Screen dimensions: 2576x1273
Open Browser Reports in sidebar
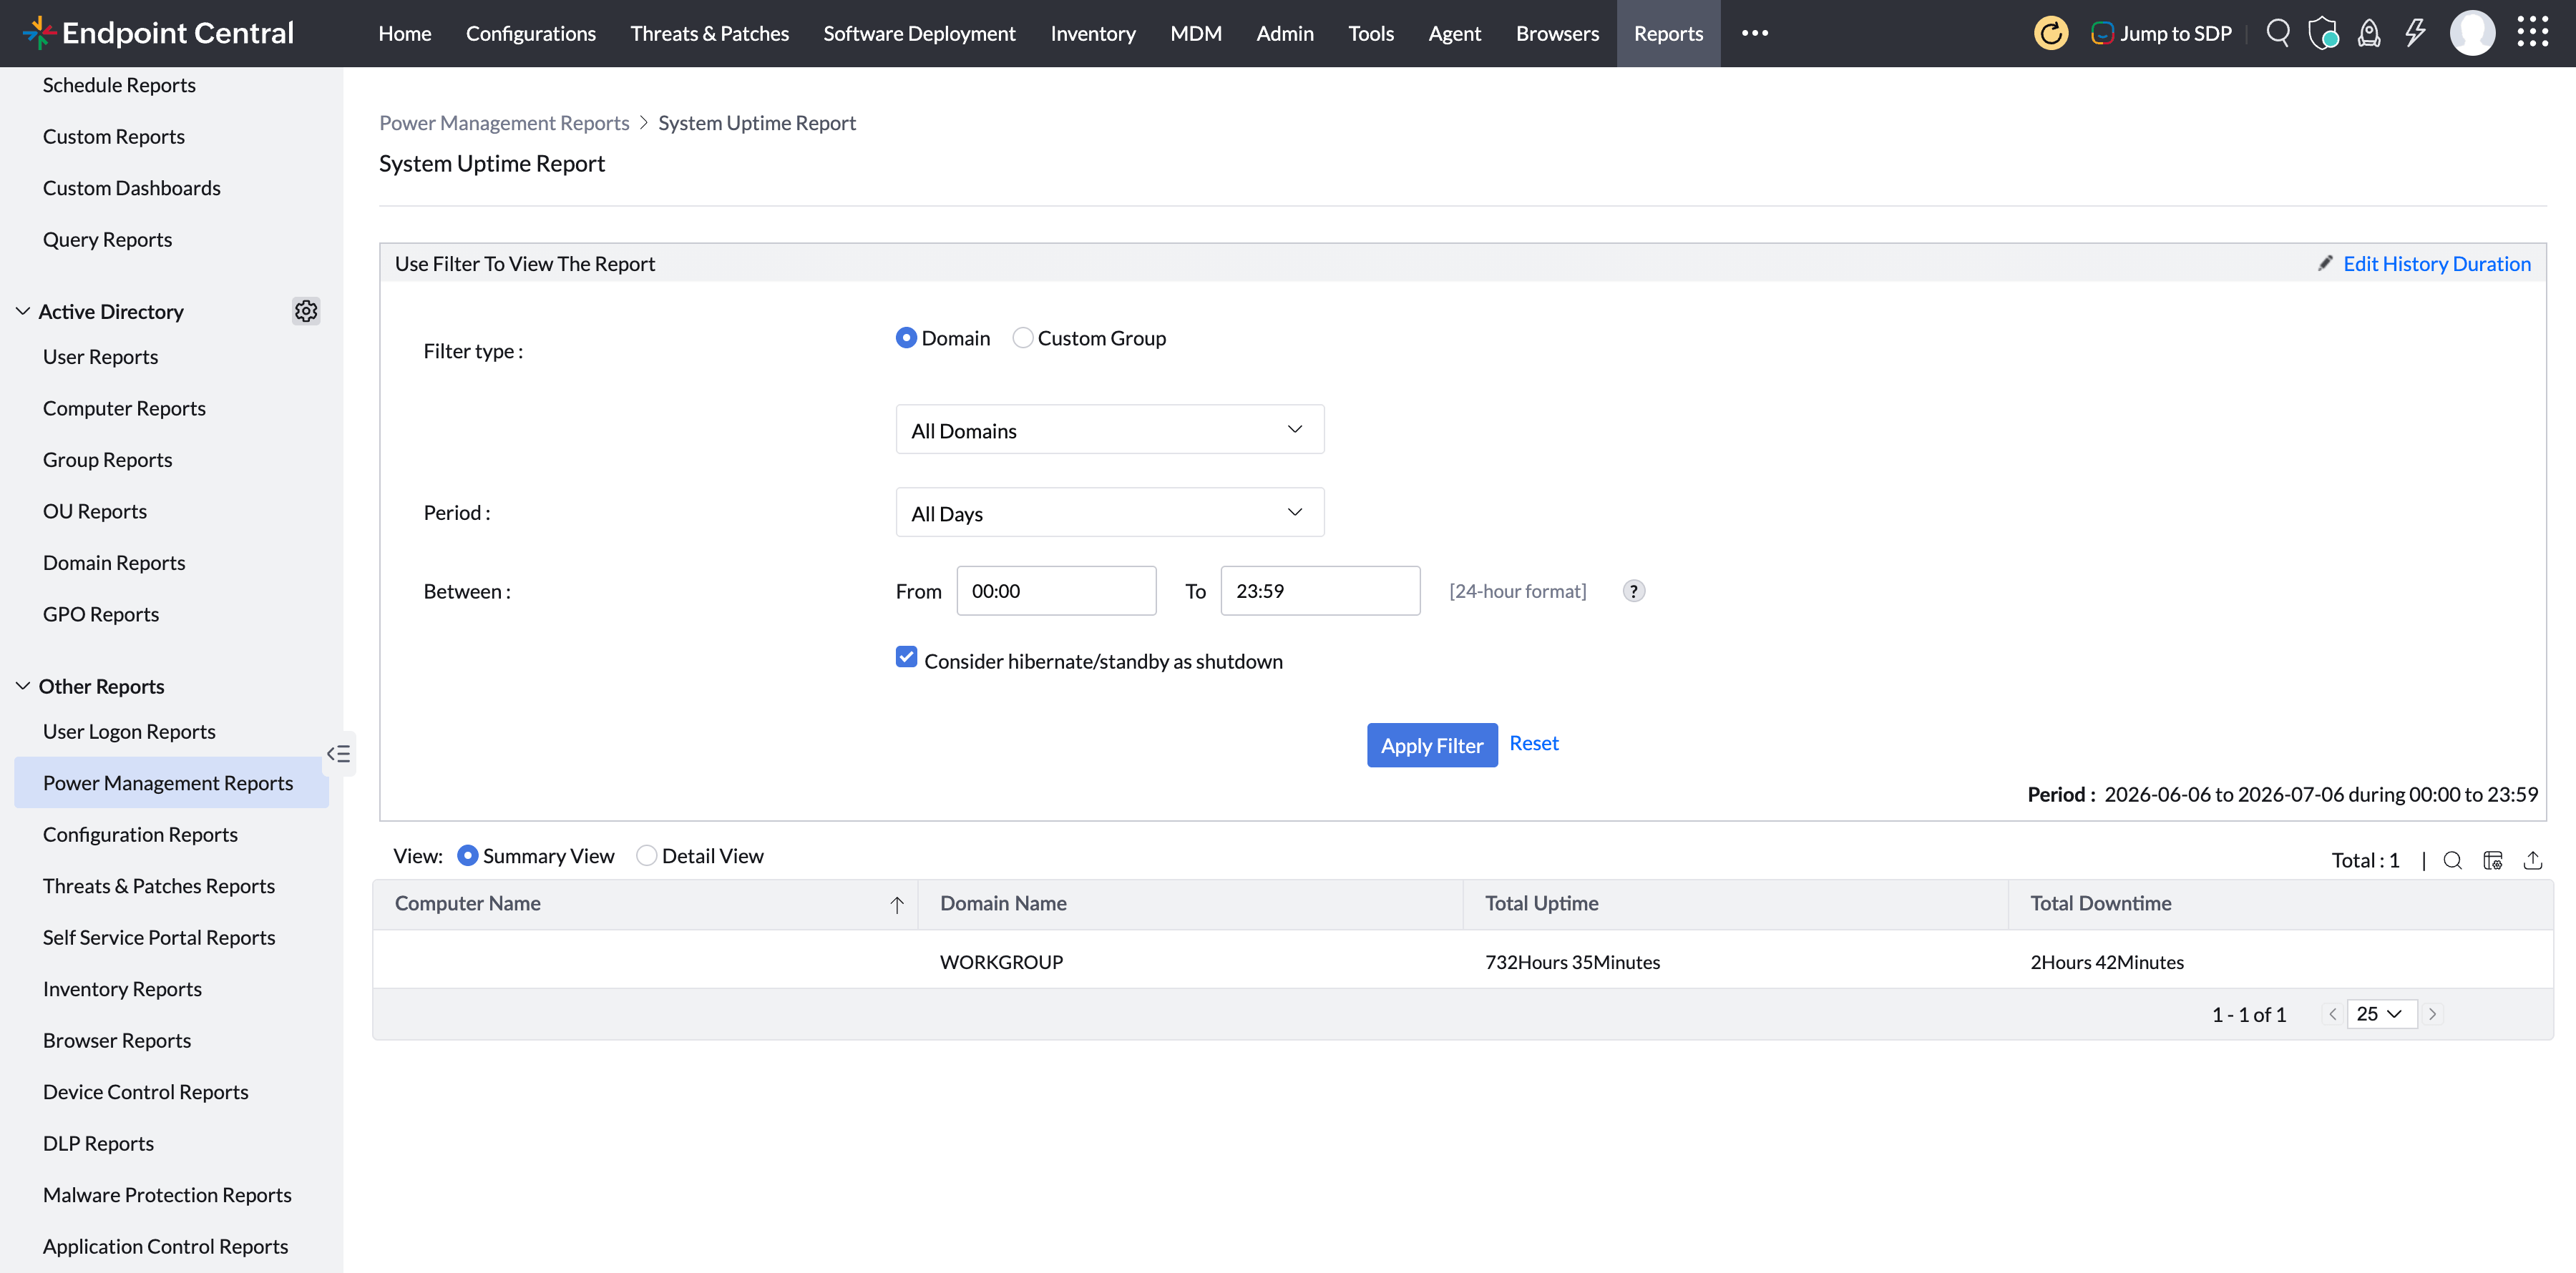coord(117,1040)
